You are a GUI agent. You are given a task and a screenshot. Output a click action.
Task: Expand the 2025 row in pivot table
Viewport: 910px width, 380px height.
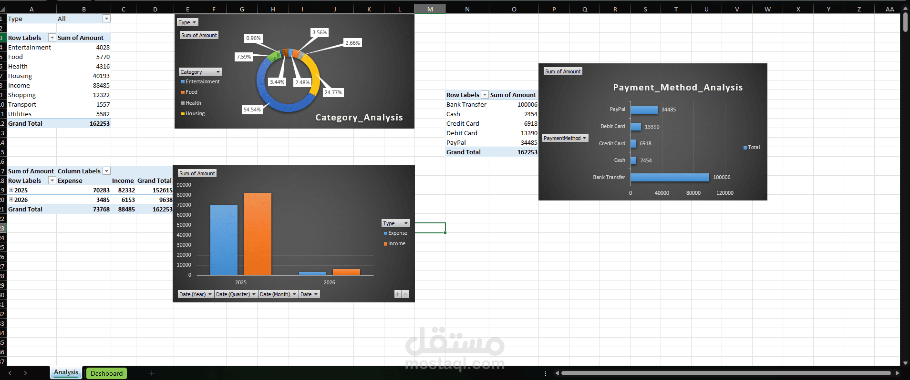[11, 190]
